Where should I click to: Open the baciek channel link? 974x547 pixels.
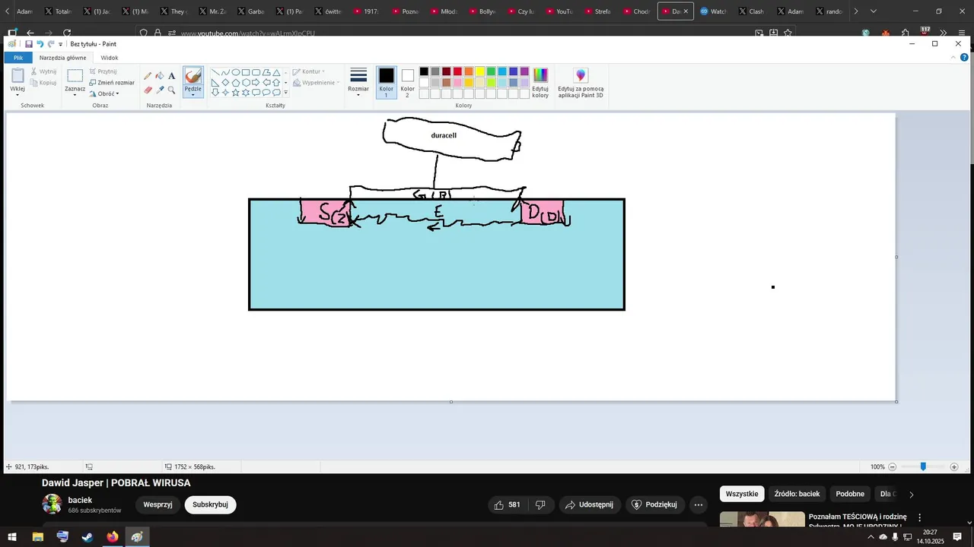[x=80, y=500]
